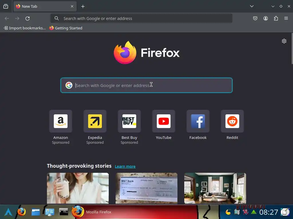Focus the top address bar field

(x=141, y=19)
